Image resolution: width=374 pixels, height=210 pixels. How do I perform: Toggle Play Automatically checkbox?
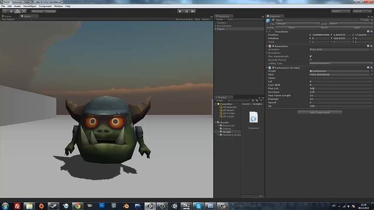310,57
